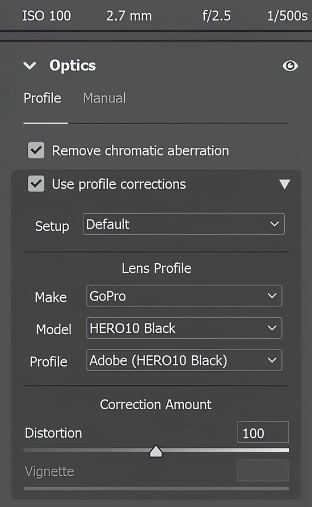Select the Profile tab

click(43, 98)
